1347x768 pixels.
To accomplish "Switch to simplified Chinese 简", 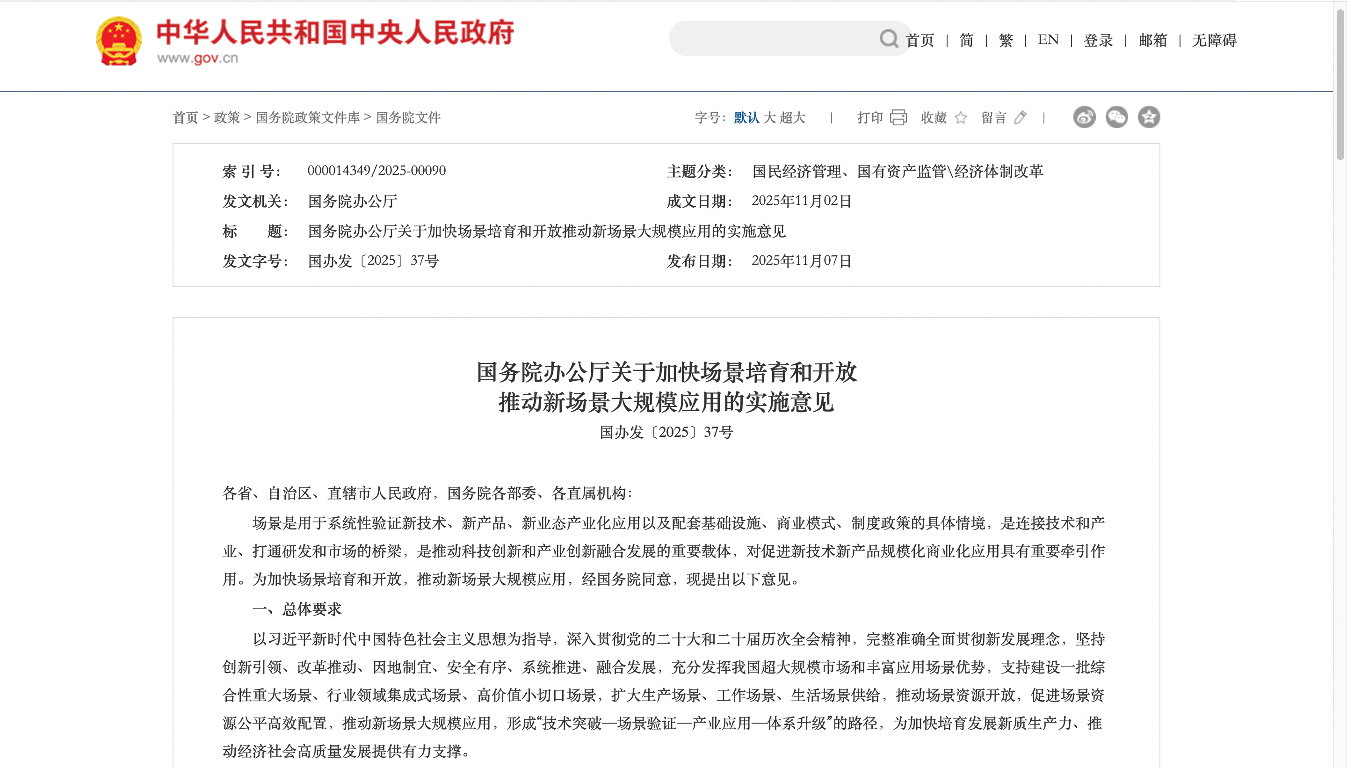I will (x=966, y=40).
